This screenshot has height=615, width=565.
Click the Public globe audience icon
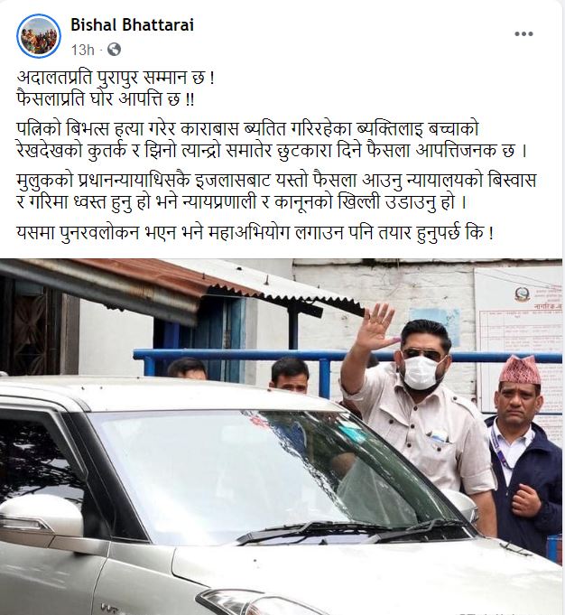[114, 50]
